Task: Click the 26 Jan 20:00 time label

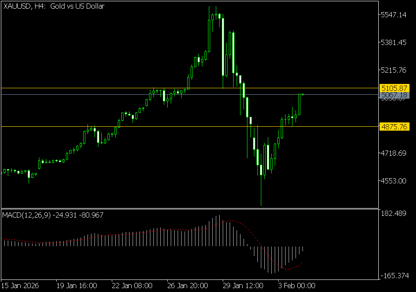Action: point(187,286)
